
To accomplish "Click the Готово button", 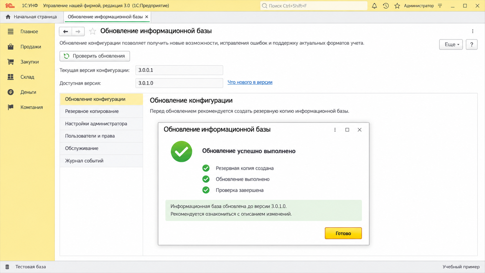I will (343, 233).
